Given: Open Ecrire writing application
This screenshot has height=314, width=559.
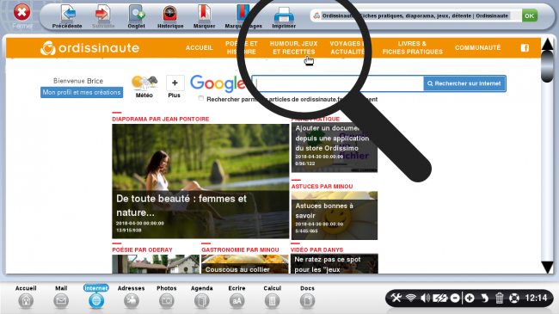Looking at the screenshot, I should click(x=236, y=297).
